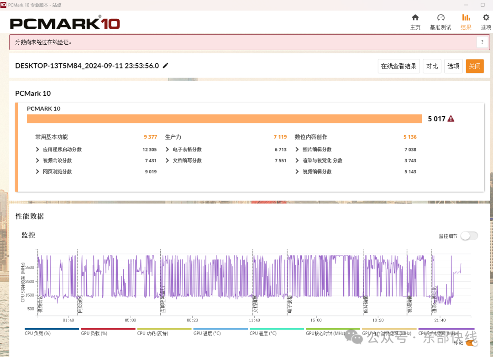Click the result name DESKTOP-13T5M84 text
The image size is (493, 357).
click(87, 66)
